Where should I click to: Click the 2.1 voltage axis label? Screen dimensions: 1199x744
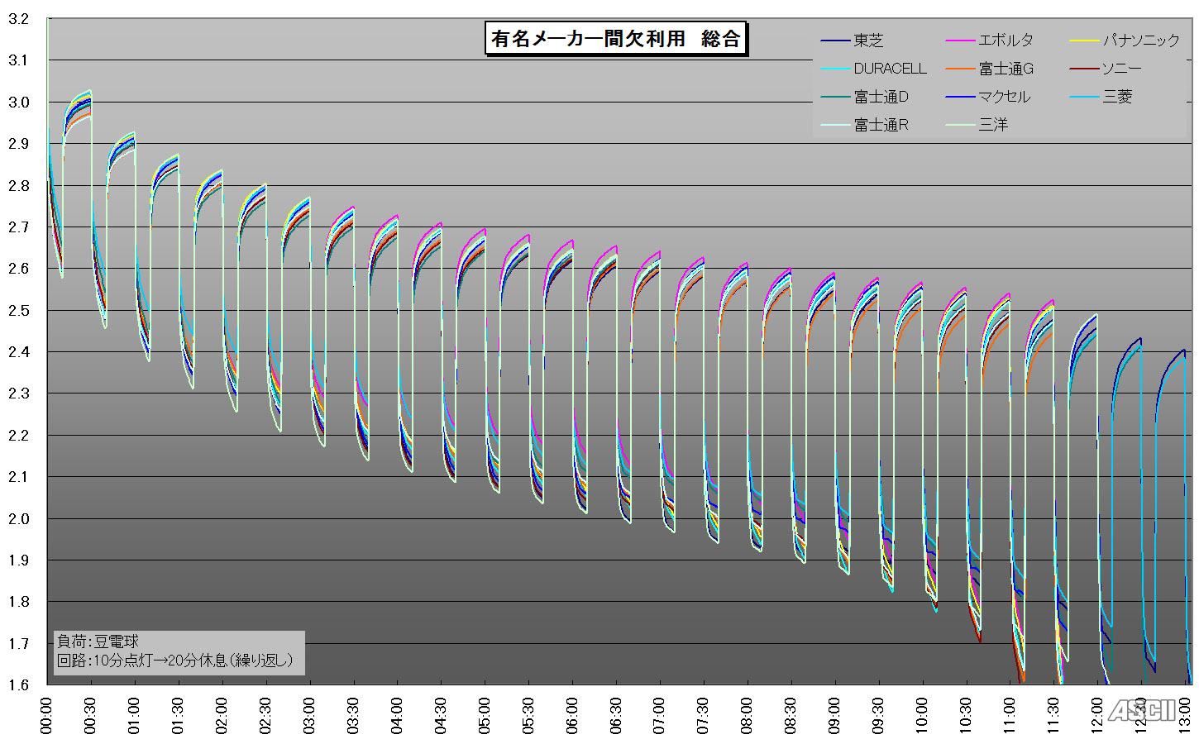[17, 477]
